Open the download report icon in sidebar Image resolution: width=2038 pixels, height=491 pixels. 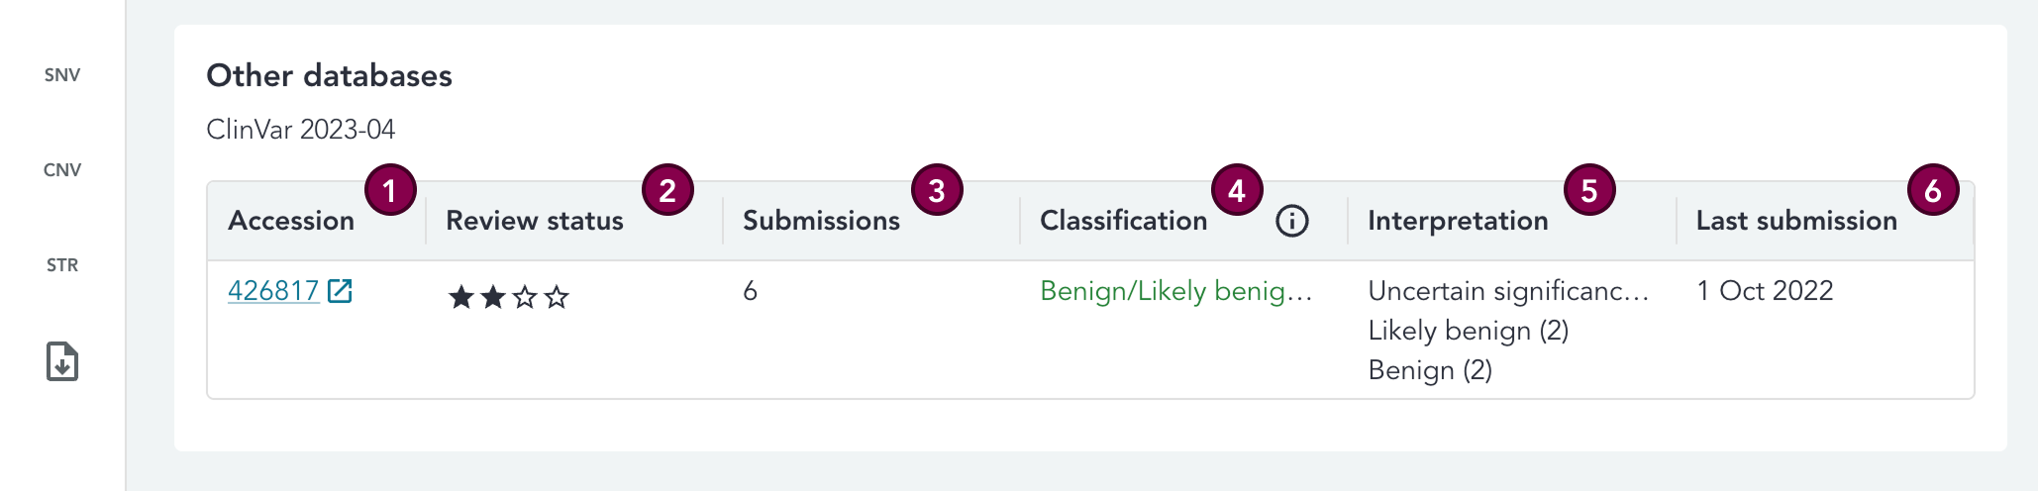62,361
